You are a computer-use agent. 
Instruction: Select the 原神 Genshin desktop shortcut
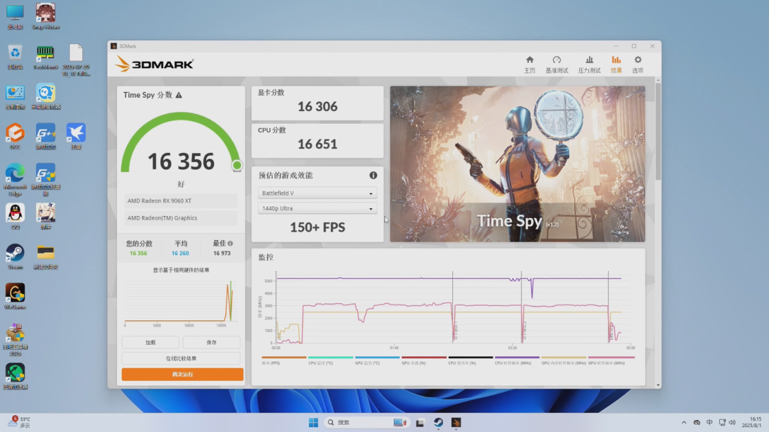click(x=46, y=216)
